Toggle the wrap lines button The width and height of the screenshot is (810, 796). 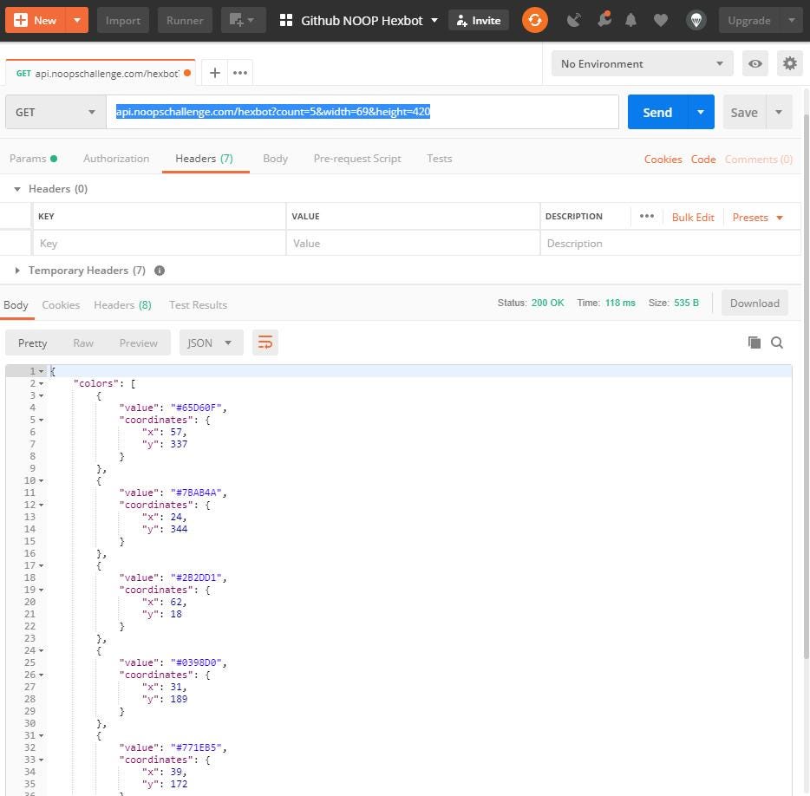[265, 343]
